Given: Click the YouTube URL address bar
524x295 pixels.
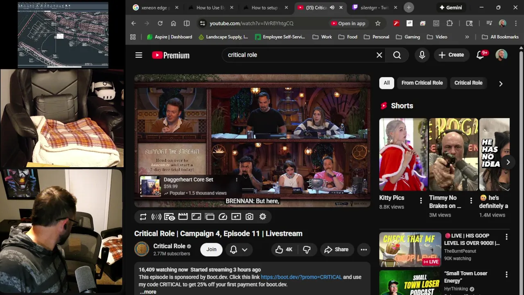Looking at the screenshot, I should (x=251, y=23).
